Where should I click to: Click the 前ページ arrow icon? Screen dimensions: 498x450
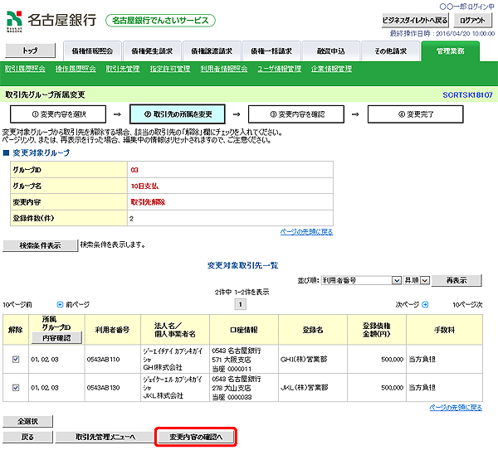(x=60, y=304)
